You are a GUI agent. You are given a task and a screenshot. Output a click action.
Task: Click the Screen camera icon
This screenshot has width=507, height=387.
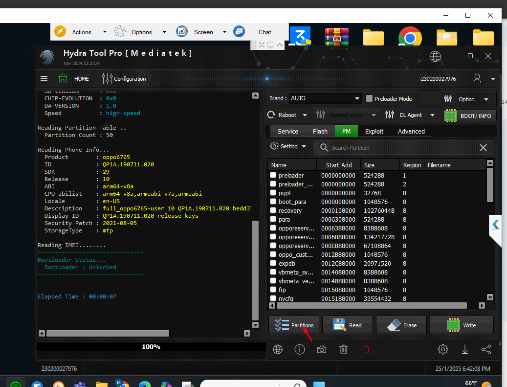pos(182,31)
